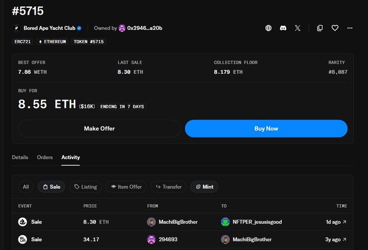Open the 294693 profile link

pos(168,239)
